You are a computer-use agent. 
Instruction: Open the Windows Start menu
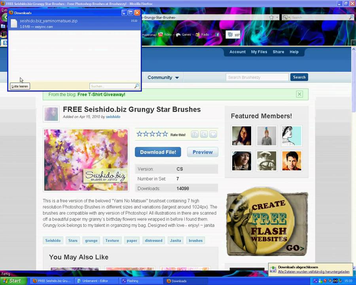pyautogui.click(x=13, y=281)
